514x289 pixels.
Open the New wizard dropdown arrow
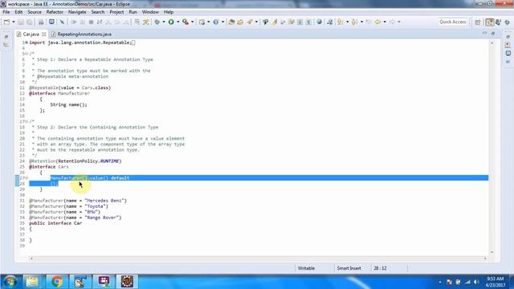coord(14,22)
